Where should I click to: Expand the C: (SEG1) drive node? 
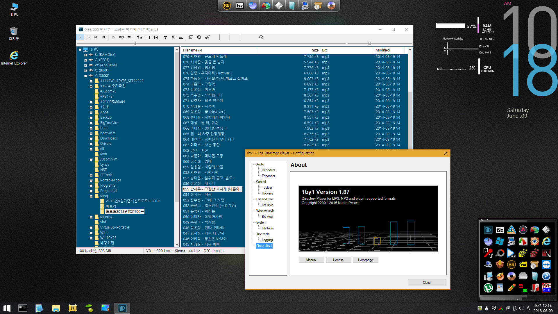pos(85,60)
